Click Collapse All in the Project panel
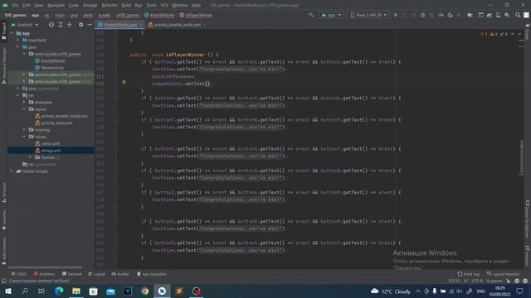 pos(70,25)
